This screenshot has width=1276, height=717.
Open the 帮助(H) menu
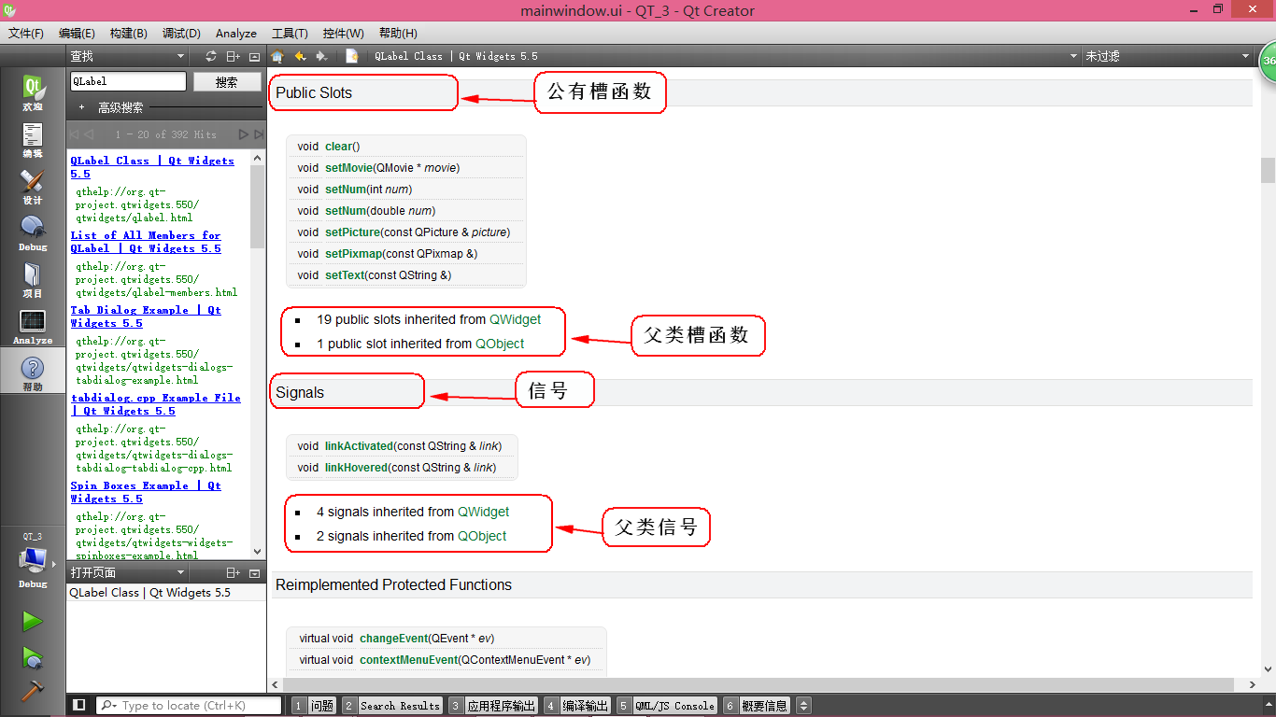(x=398, y=33)
